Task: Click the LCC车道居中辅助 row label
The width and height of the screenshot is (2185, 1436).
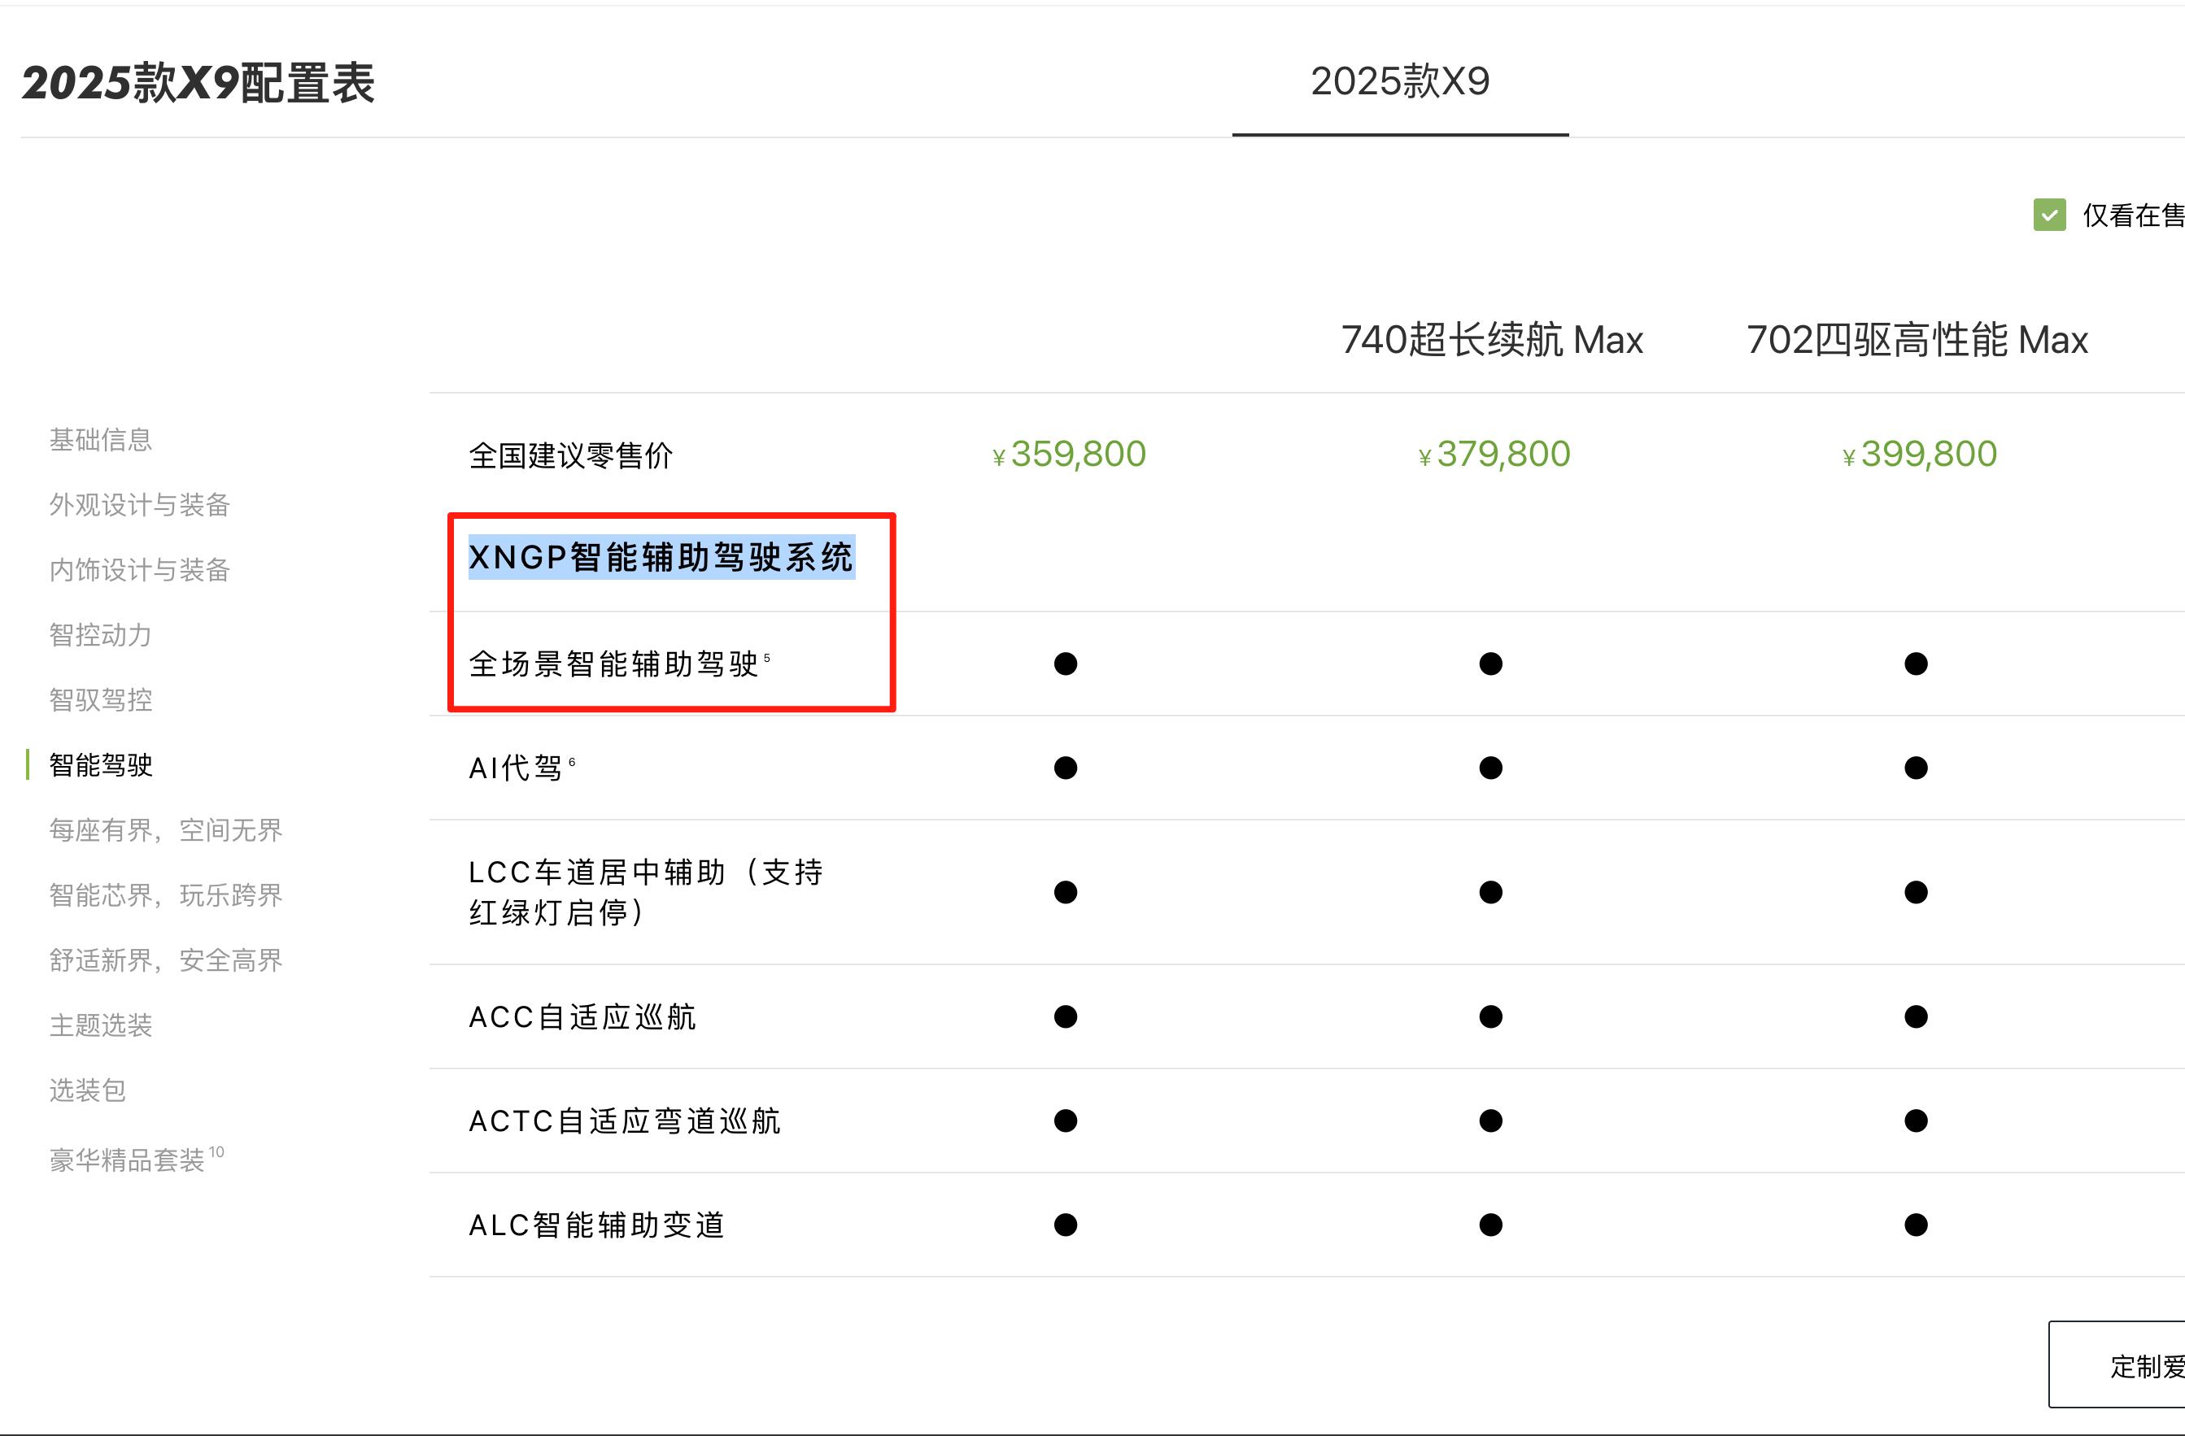Action: (645, 892)
